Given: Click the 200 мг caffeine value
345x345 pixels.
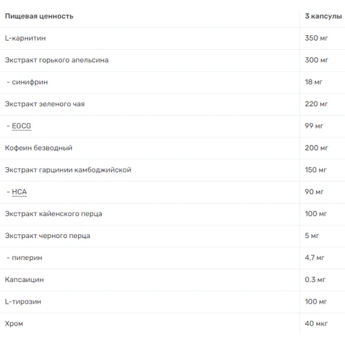Looking at the screenshot, I should point(316,148).
